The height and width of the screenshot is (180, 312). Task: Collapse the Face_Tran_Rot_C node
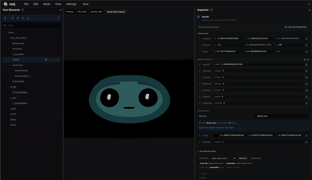(8, 38)
